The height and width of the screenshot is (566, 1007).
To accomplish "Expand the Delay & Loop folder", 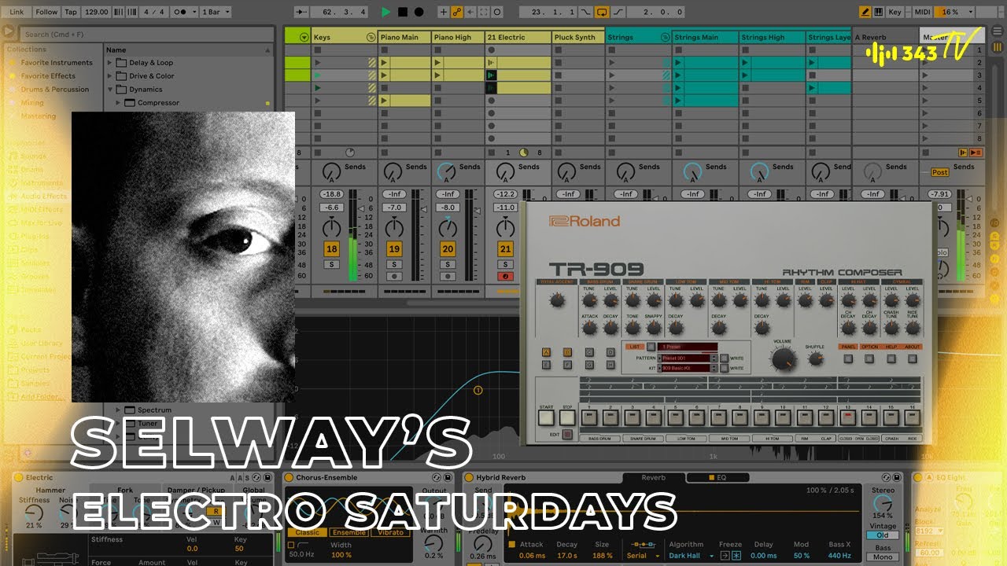I will click(x=111, y=63).
